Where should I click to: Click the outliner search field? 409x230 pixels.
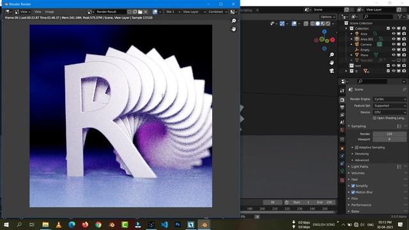coord(378,17)
